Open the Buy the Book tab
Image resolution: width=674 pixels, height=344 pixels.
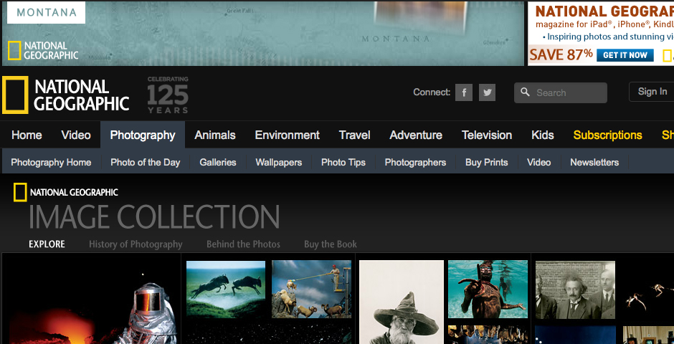[331, 244]
